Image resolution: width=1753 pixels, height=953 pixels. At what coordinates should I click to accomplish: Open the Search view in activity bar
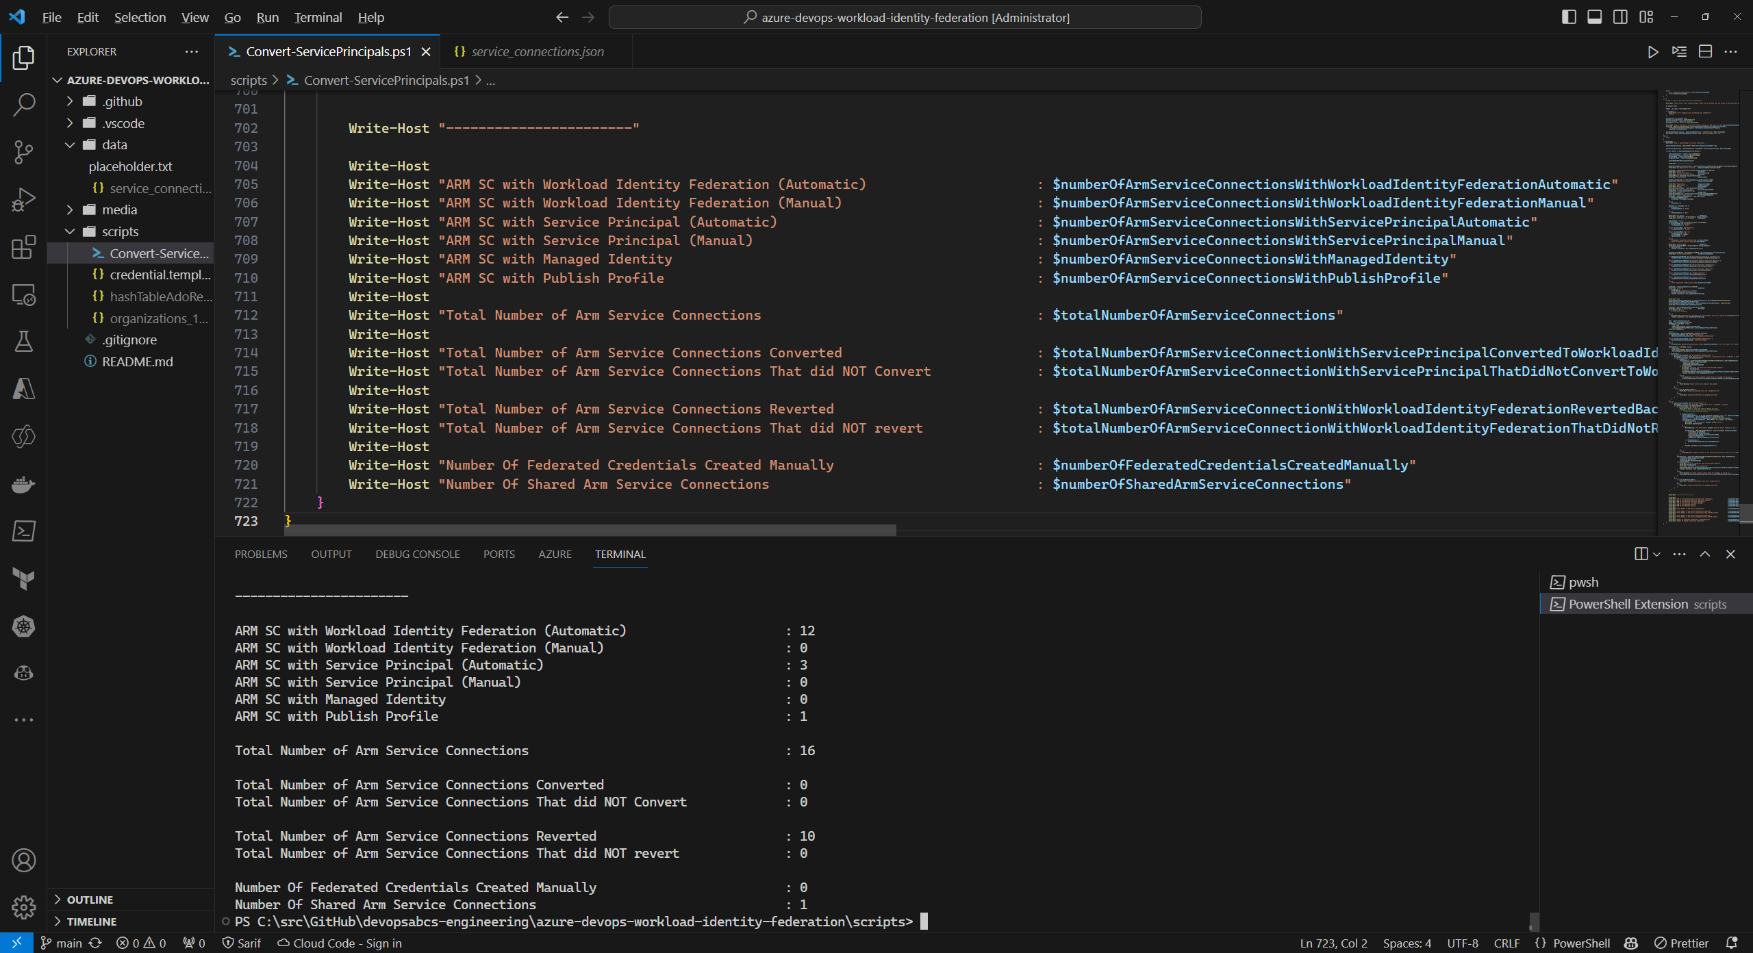(x=24, y=105)
